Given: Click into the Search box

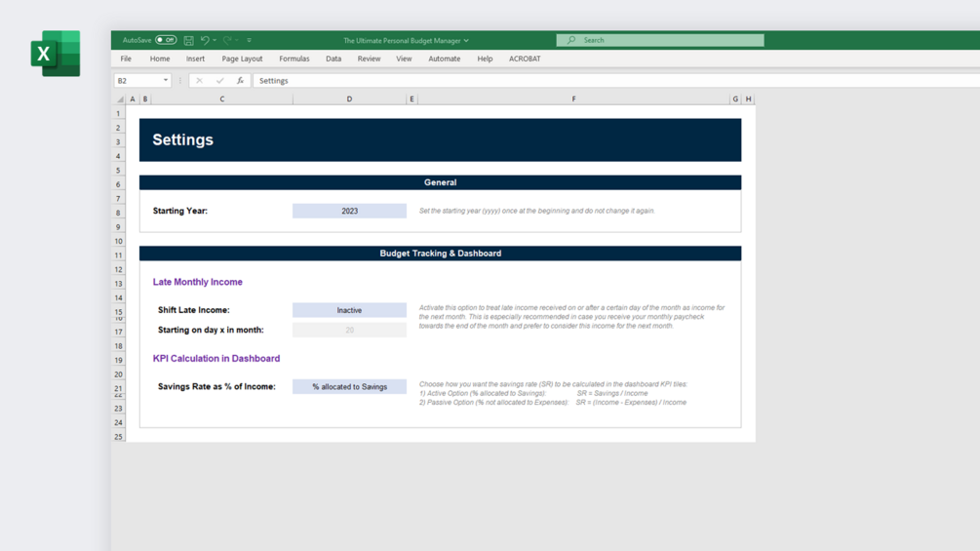Looking at the screenshot, I should 660,40.
